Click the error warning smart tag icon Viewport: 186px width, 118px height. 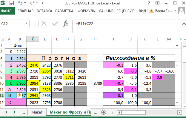pyautogui.click(x=19, y=95)
